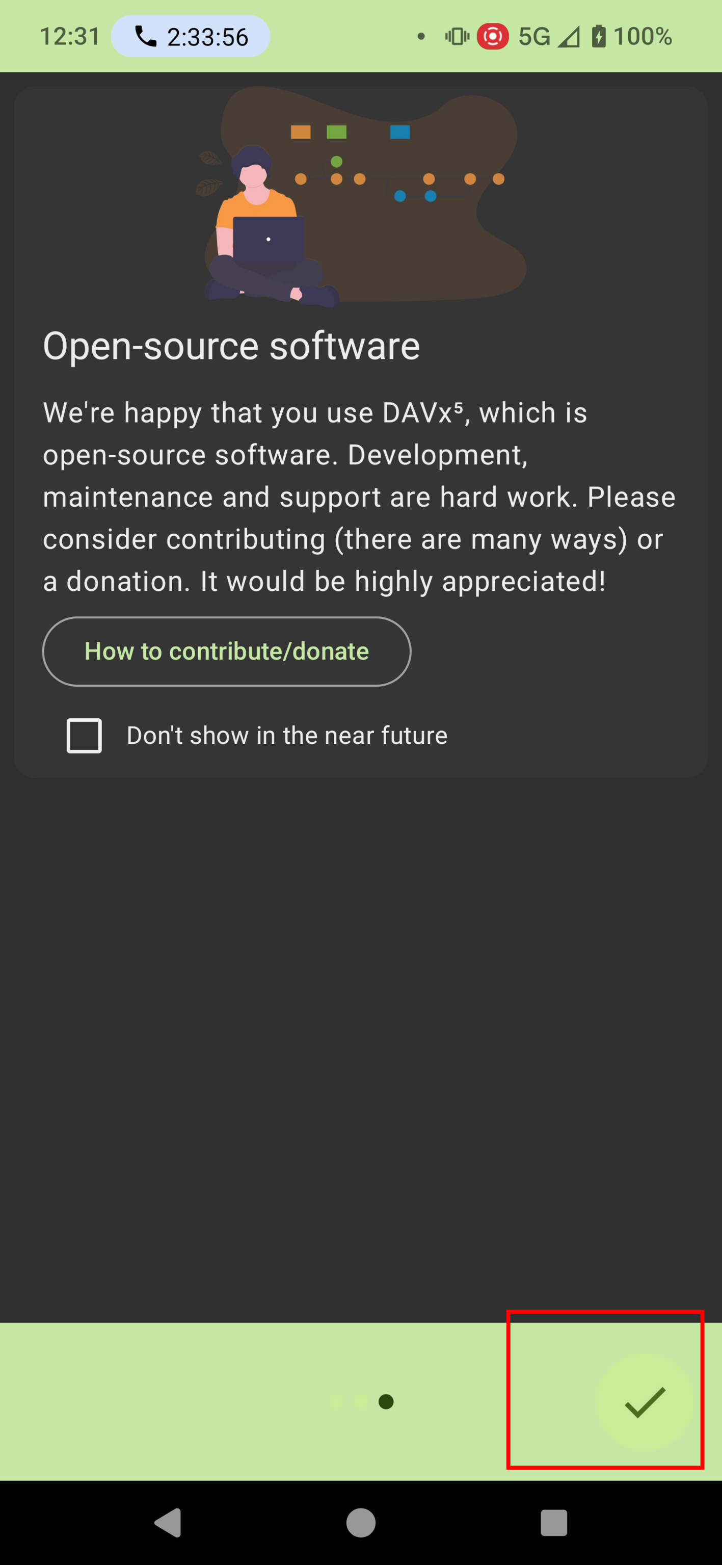Check the "Don't show in the near future" box
722x1565 pixels.
85,736
